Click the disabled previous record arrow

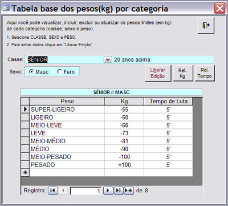(63, 191)
